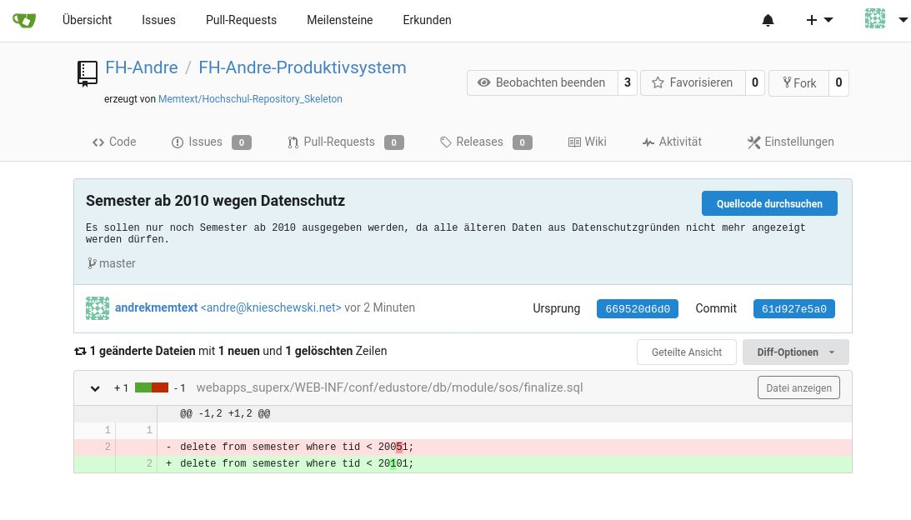911x520 pixels.
Task: Switch to the Einstellungen tab
Action: coord(790,142)
